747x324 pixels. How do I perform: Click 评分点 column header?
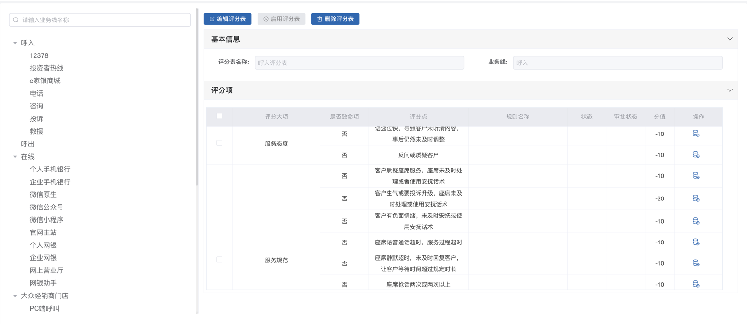[418, 117]
